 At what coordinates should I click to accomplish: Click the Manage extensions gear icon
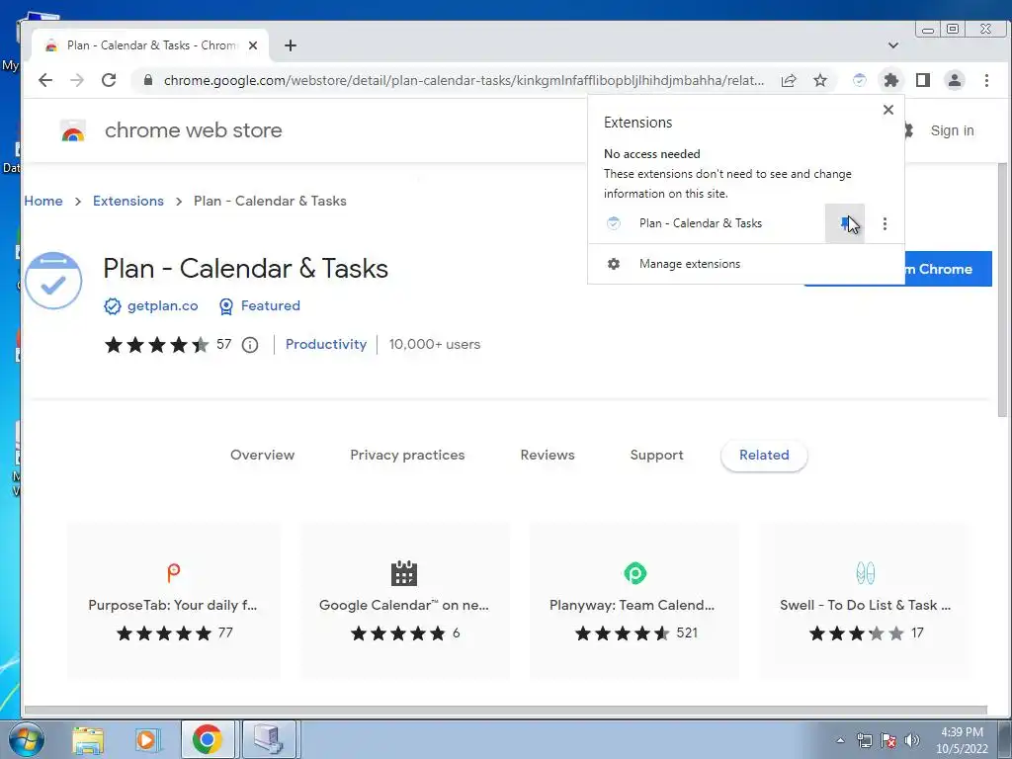click(613, 264)
